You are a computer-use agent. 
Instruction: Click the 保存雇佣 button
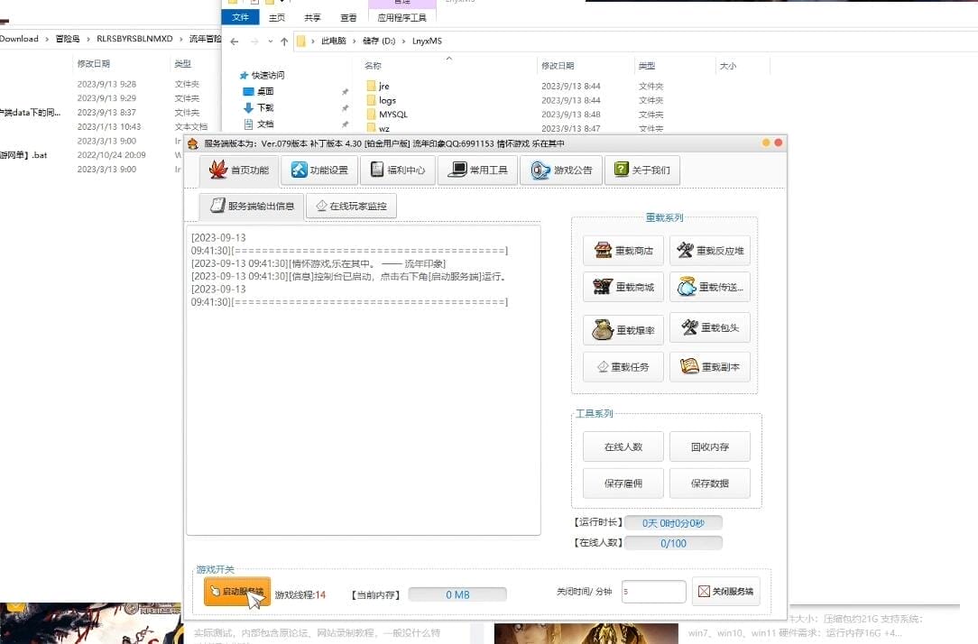(x=623, y=483)
